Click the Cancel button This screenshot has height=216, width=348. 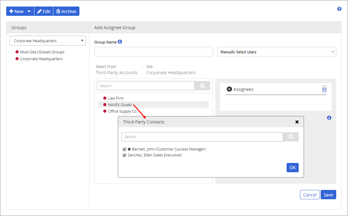310,195
